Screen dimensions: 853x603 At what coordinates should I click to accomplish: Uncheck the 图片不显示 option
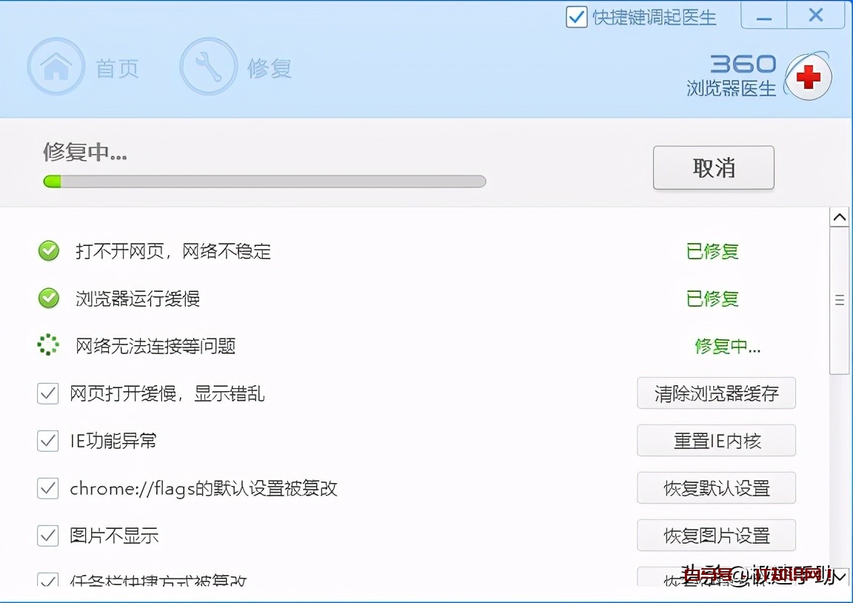click(47, 536)
